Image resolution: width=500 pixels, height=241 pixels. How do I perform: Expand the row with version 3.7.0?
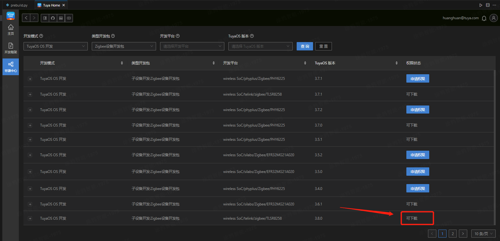point(30,125)
